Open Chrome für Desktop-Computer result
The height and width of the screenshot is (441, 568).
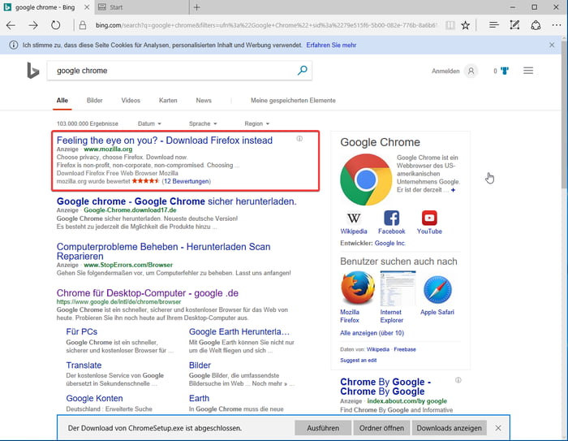tap(148, 293)
